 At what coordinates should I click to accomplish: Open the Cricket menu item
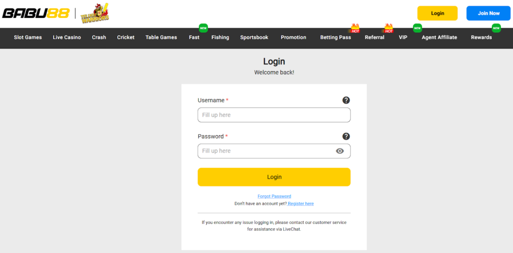pyautogui.click(x=126, y=37)
